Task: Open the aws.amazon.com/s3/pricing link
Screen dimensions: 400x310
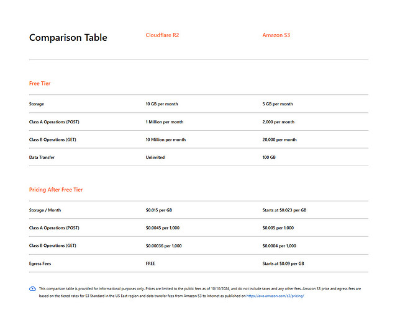Action: point(275,296)
